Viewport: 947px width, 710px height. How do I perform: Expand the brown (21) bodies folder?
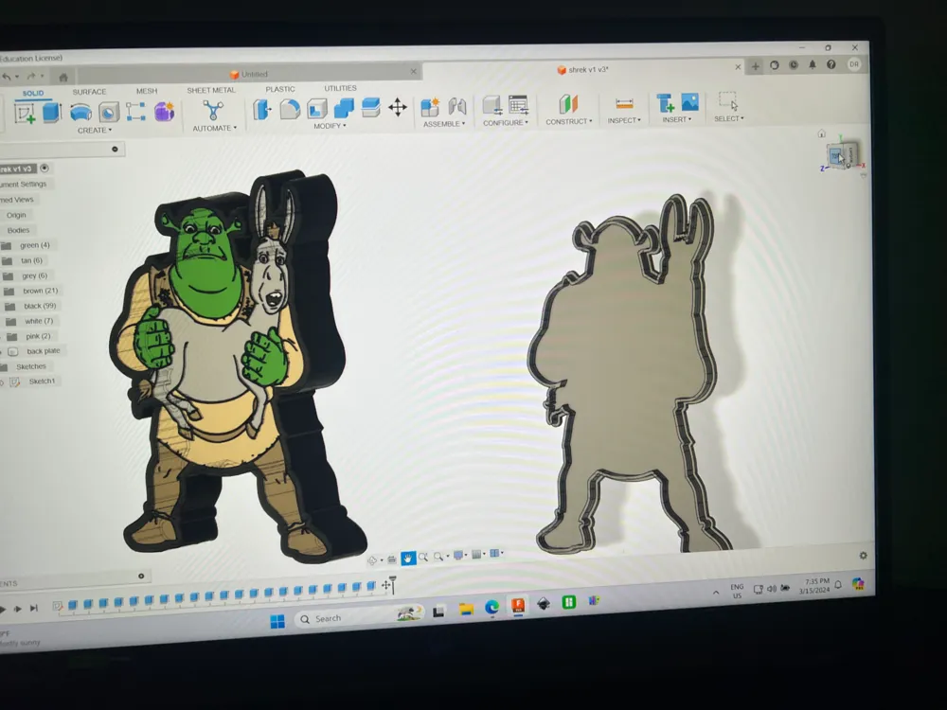3,291
